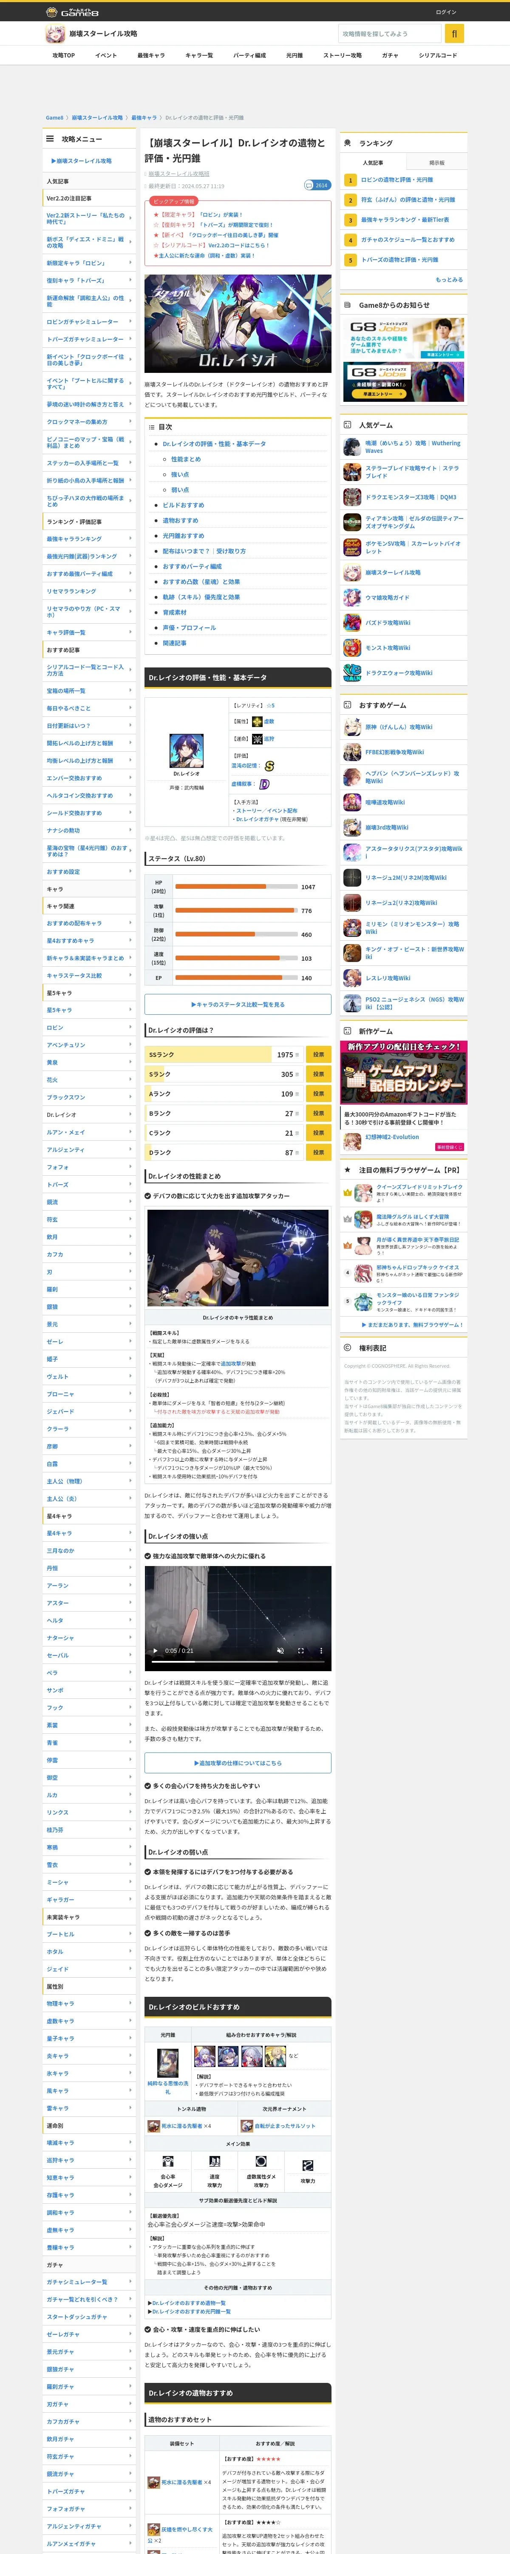Switch ranking to 人気記事 tab
Screen dimensions: 510x2554
[x=372, y=163]
